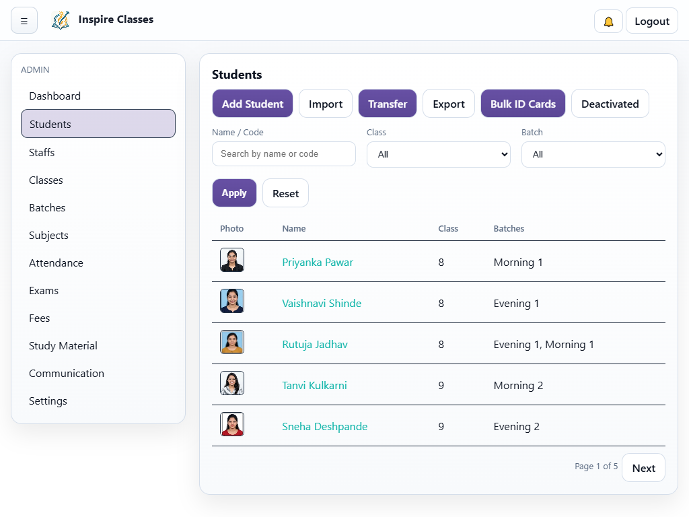
Task: Click the Rutuja Jadhav name link
Action: click(x=315, y=344)
